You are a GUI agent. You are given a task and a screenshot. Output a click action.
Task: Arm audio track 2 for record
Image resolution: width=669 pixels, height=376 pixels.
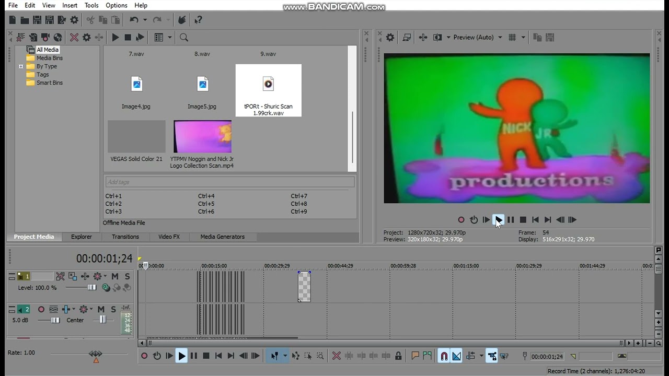[41, 309]
